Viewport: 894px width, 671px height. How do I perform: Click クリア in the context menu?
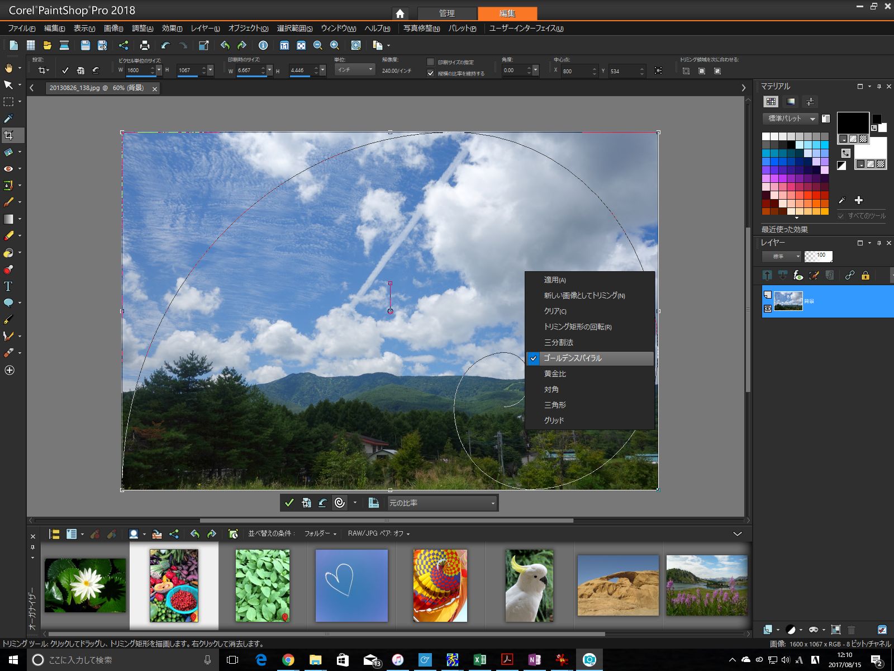click(590, 311)
